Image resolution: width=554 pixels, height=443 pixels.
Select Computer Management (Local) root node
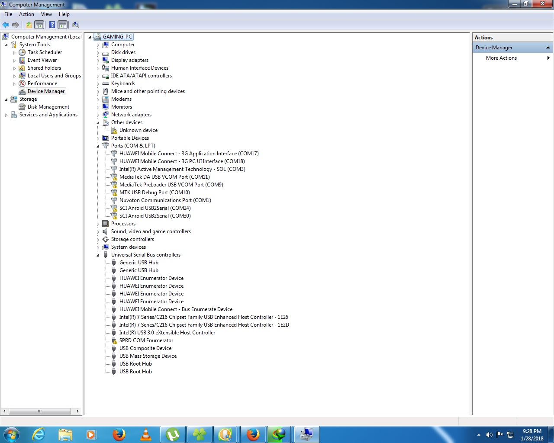tap(46, 37)
